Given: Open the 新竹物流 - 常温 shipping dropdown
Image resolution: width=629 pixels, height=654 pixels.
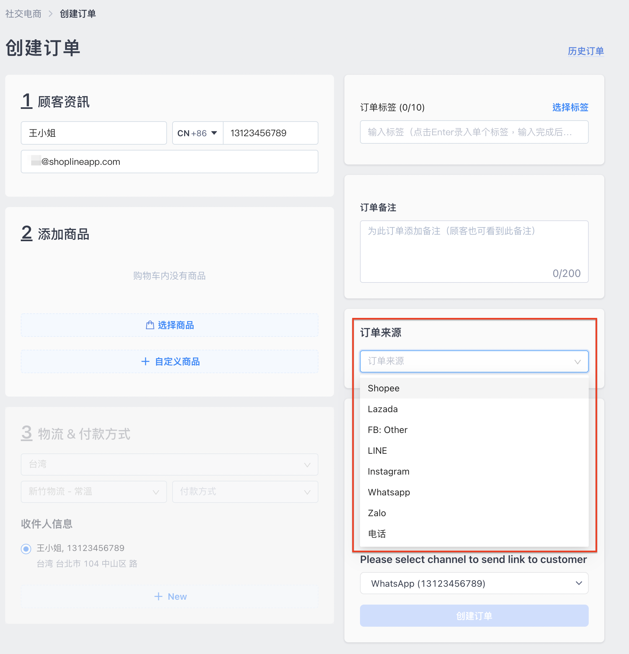Looking at the screenshot, I should 94,491.
